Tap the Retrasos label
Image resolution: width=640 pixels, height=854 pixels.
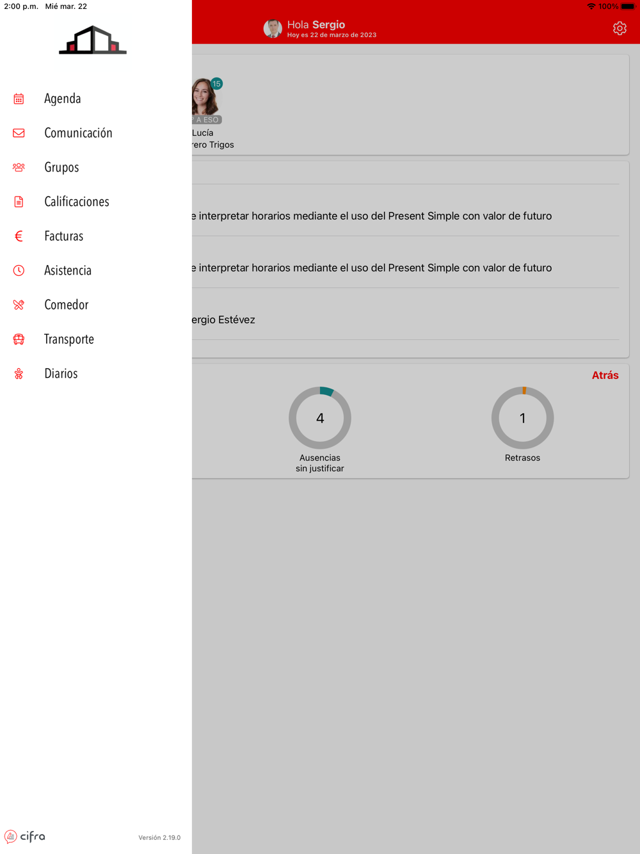coord(522,458)
